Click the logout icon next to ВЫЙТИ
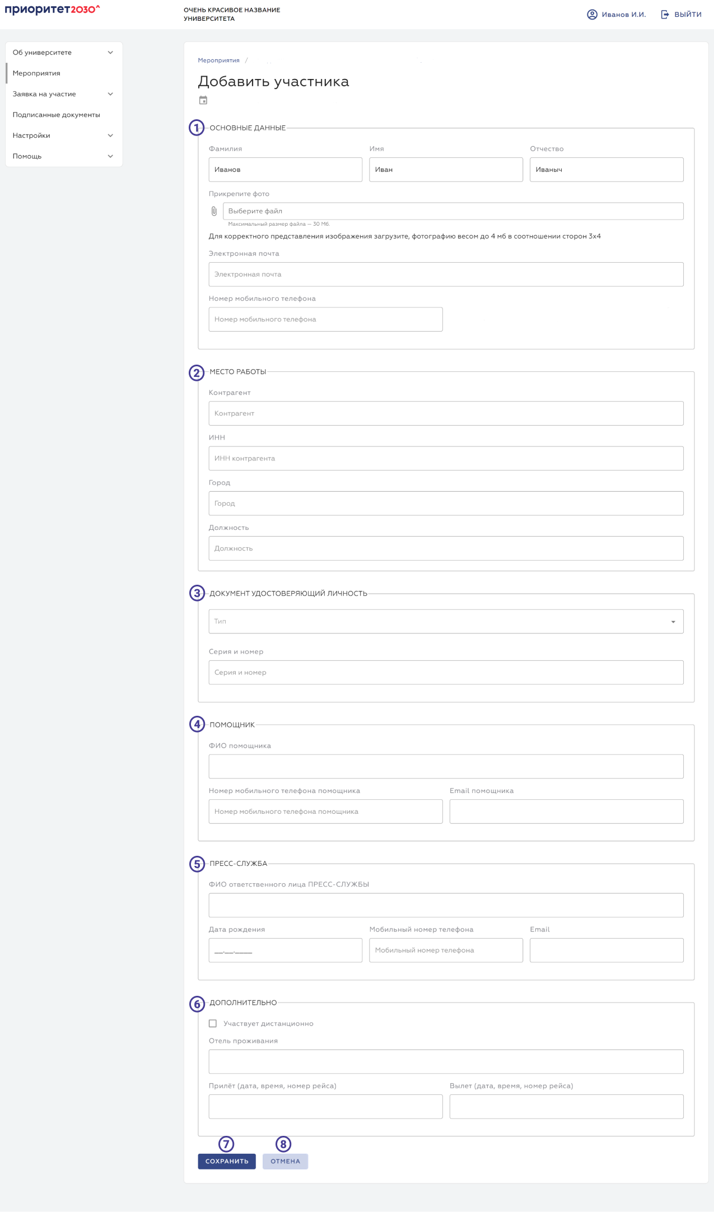This screenshot has height=1212, width=714. click(x=665, y=15)
